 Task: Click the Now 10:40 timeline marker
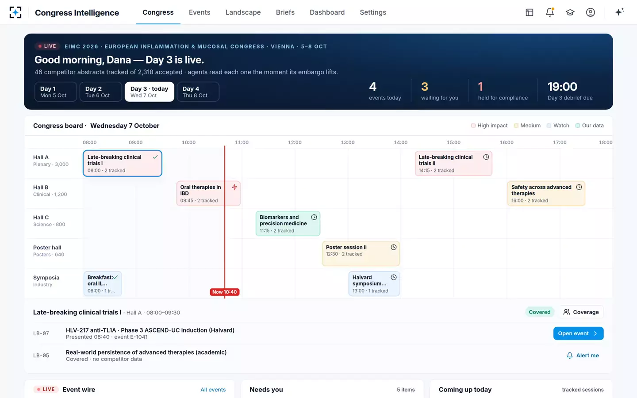click(x=224, y=292)
